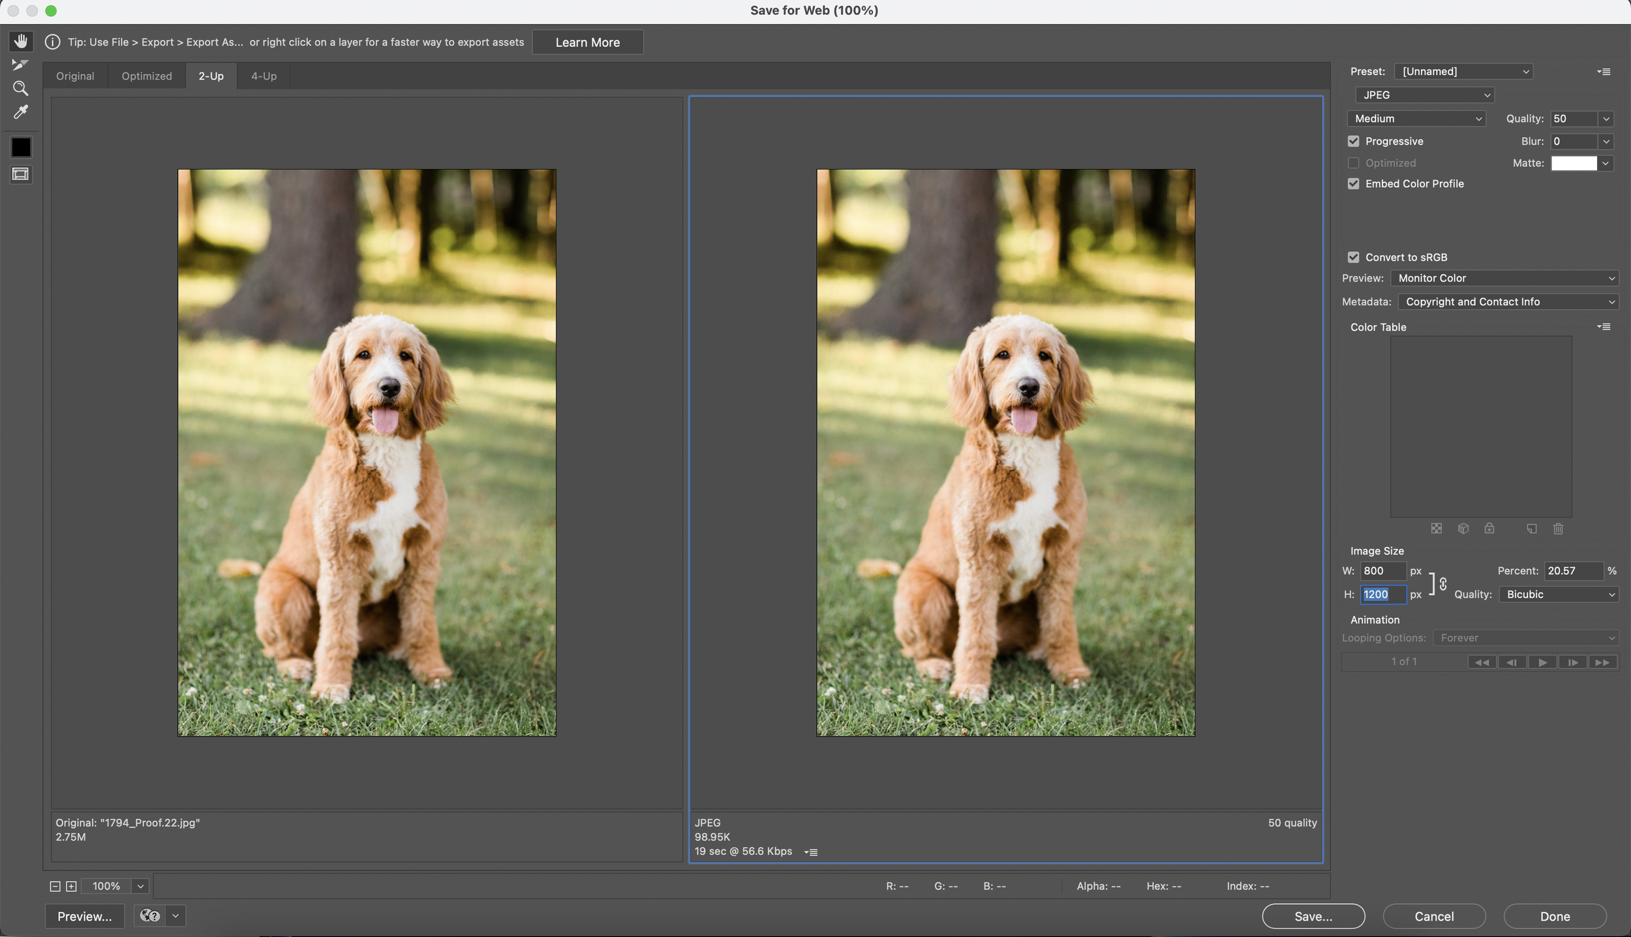Disable the Progressive checkbox
Image resolution: width=1631 pixels, height=937 pixels.
click(1354, 141)
